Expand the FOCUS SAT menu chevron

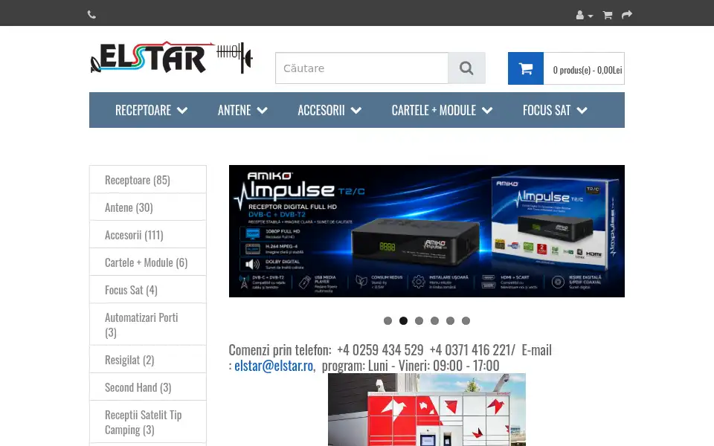[x=582, y=110]
